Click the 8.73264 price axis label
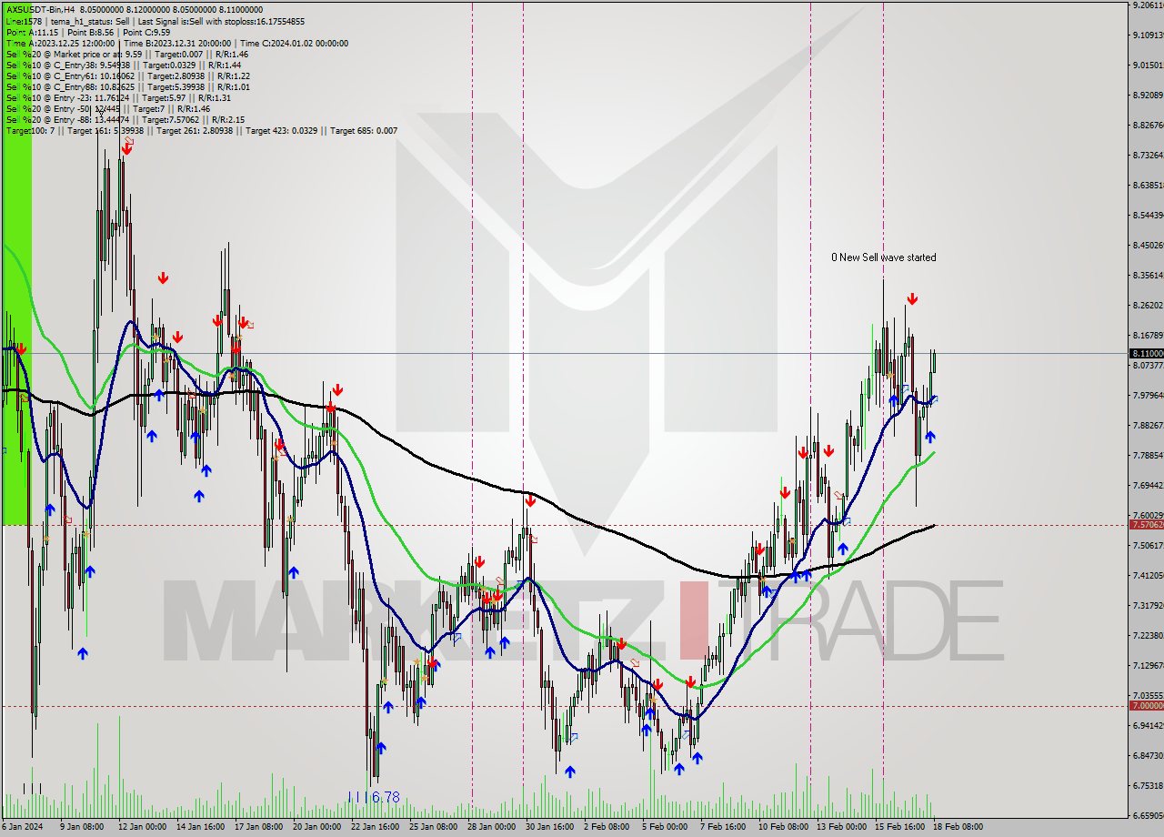This screenshot has width=1164, height=837. 1147,155
